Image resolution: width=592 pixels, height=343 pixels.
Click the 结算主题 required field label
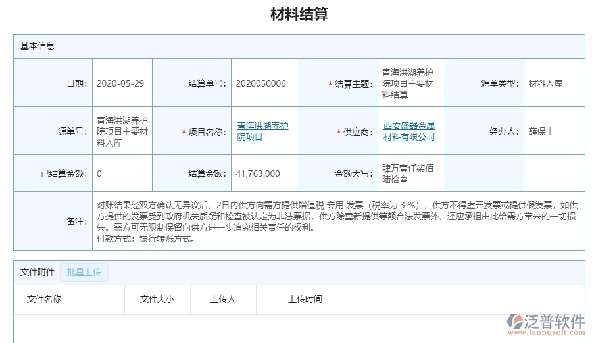[351, 84]
